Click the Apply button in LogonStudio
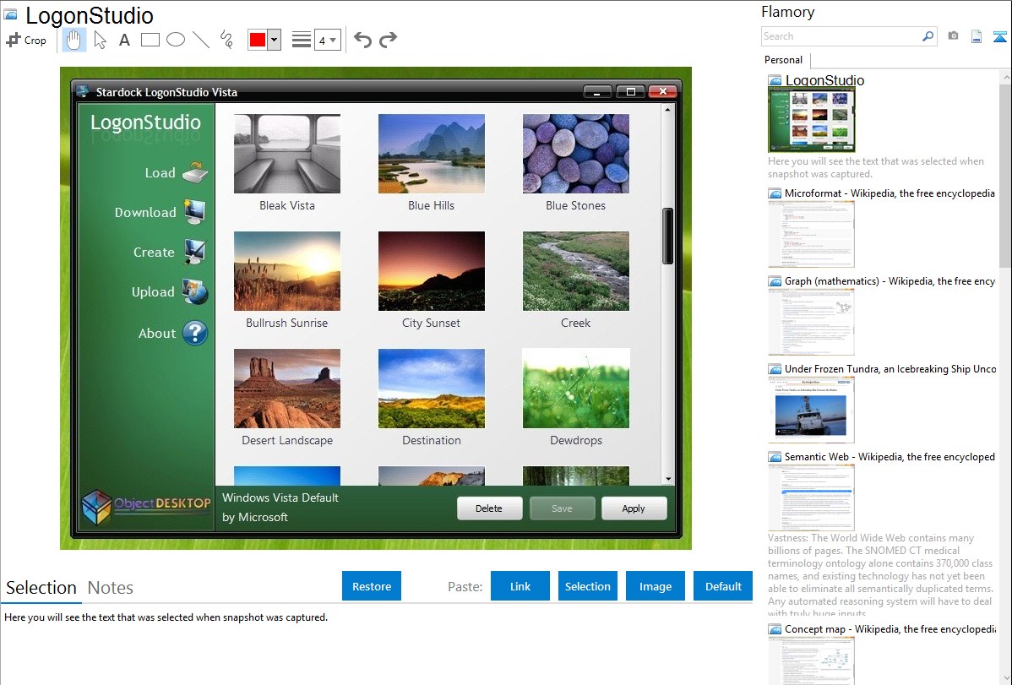The height and width of the screenshot is (685, 1012). pyautogui.click(x=634, y=508)
